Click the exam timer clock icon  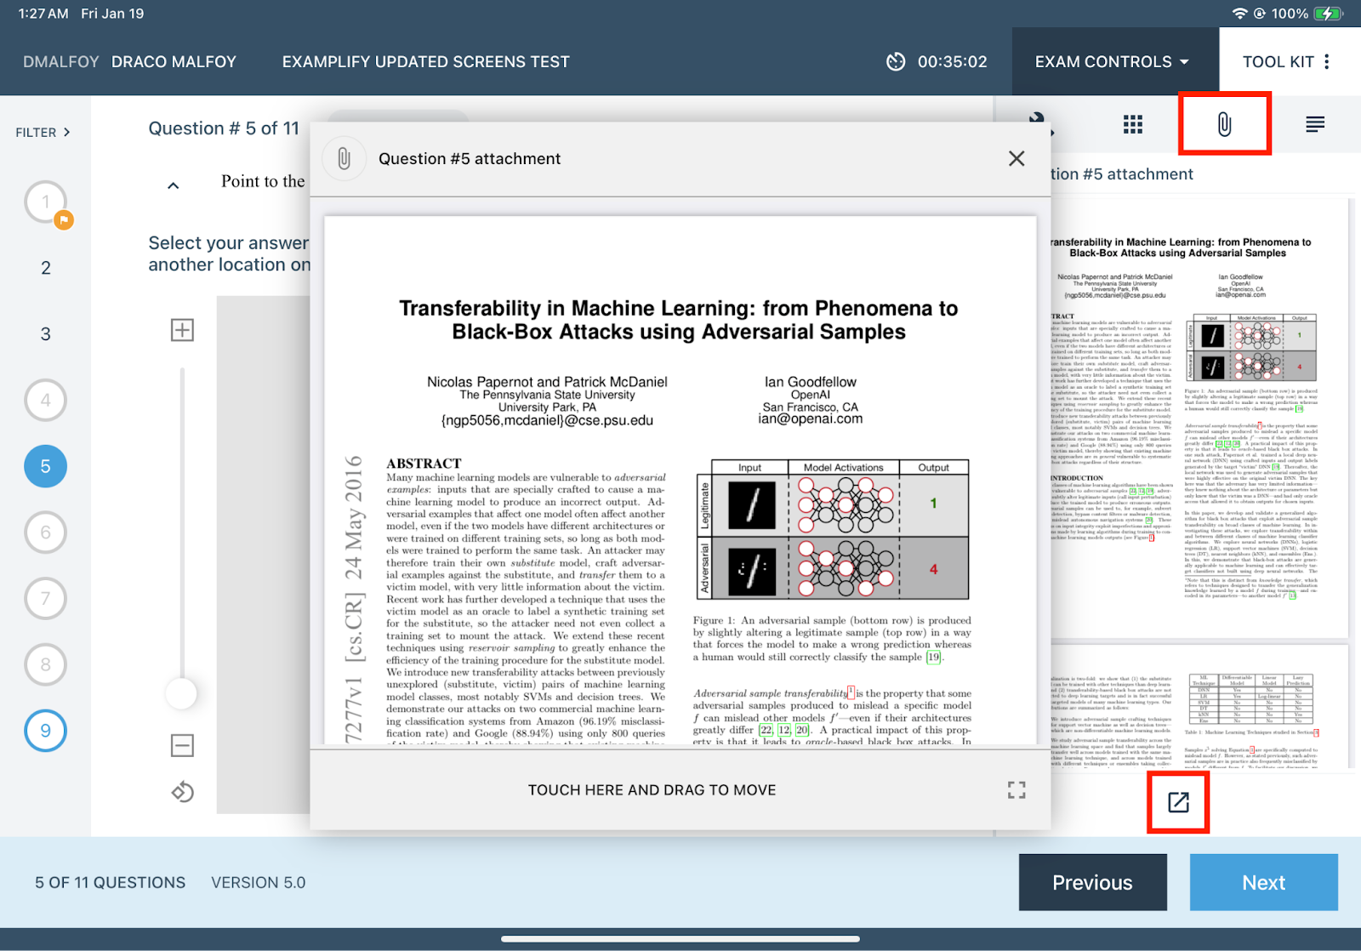pyautogui.click(x=896, y=62)
